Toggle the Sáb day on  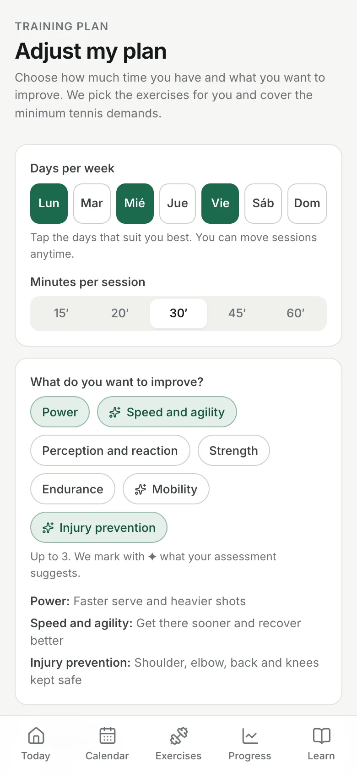(263, 204)
